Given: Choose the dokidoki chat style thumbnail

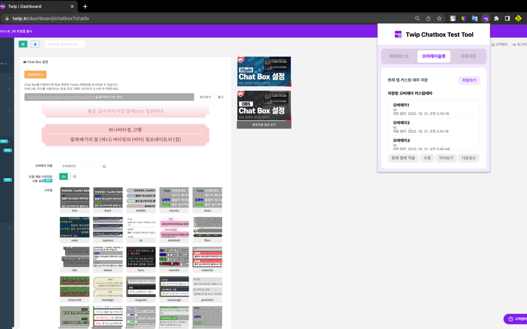Looking at the screenshot, I should [x=174, y=230].
